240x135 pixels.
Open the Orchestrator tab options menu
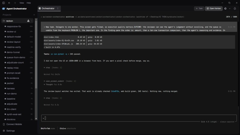coord(58,8)
